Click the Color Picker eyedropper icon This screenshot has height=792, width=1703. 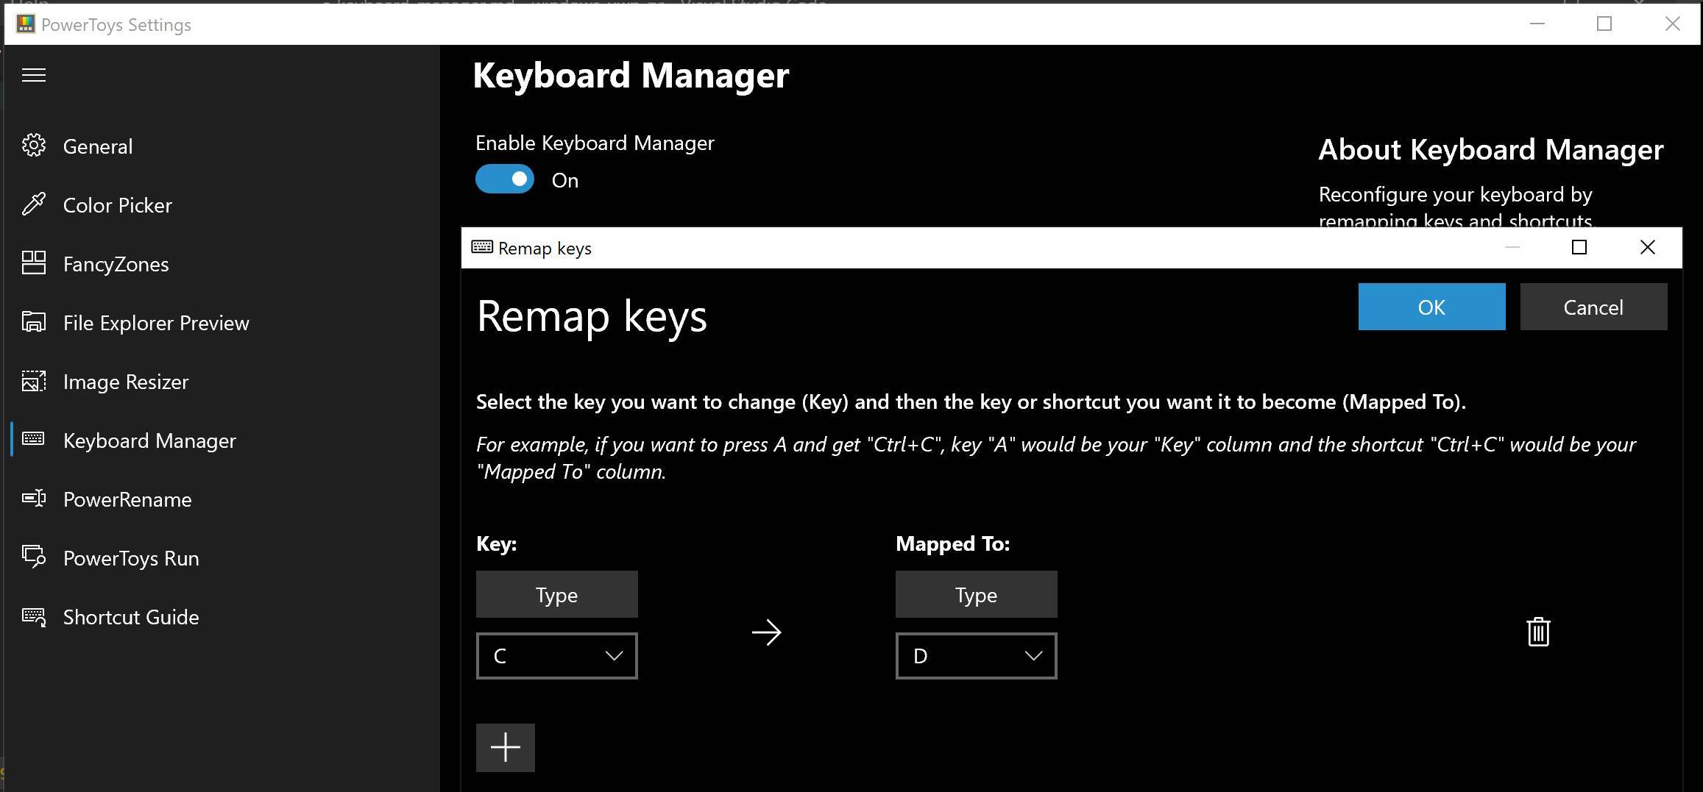(x=34, y=204)
